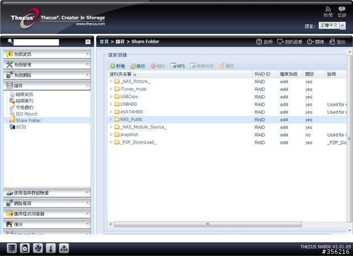Collapse the 儲存 storage menu section
Viewport: 353px width, 256px height.
point(47,85)
